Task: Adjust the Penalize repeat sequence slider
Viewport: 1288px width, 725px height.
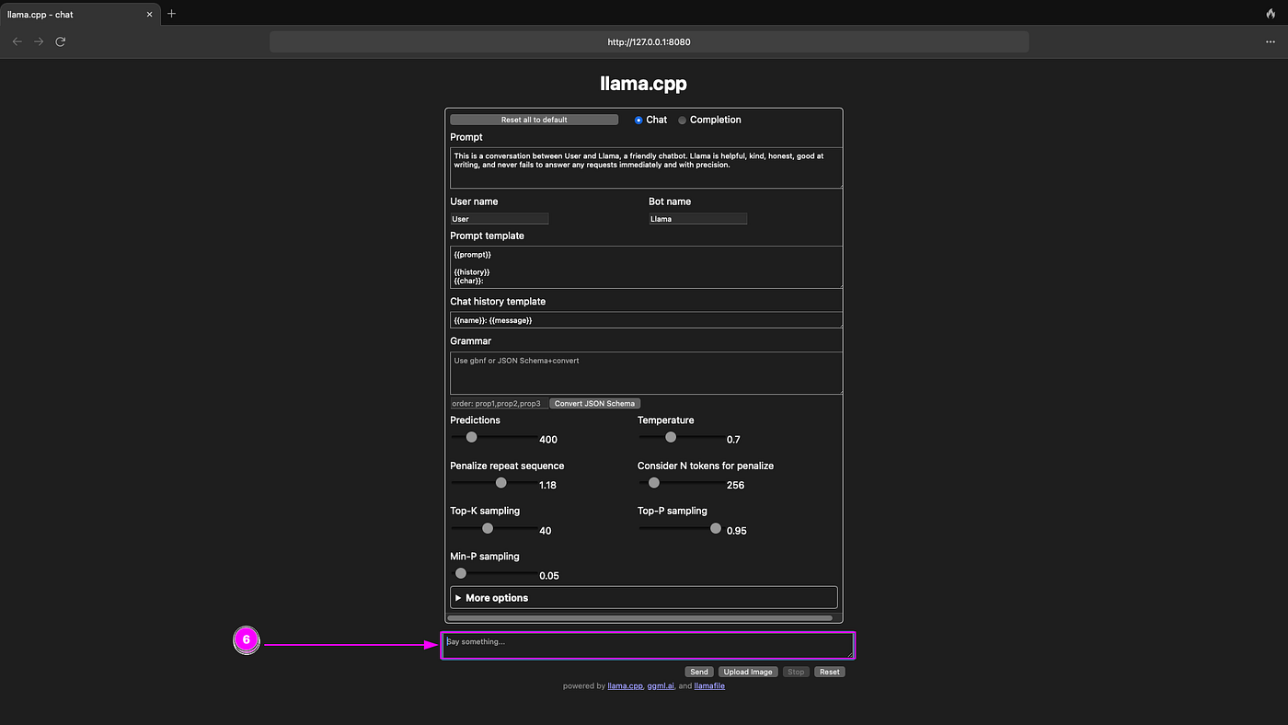Action: [494, 483]
